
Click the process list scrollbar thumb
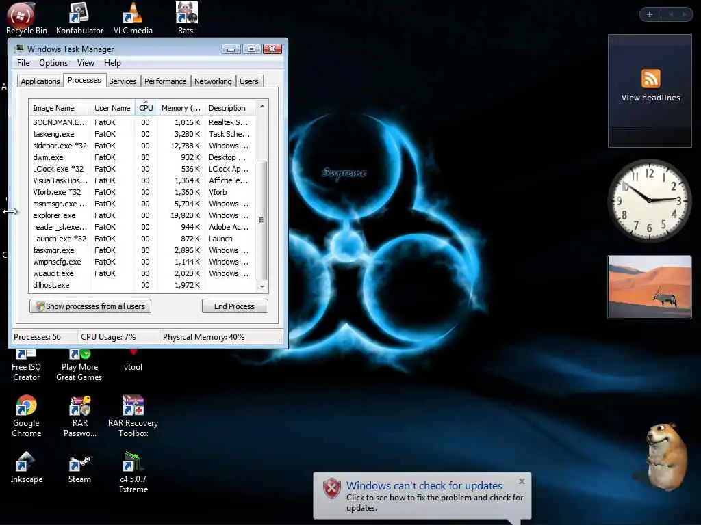click(262, 219)
